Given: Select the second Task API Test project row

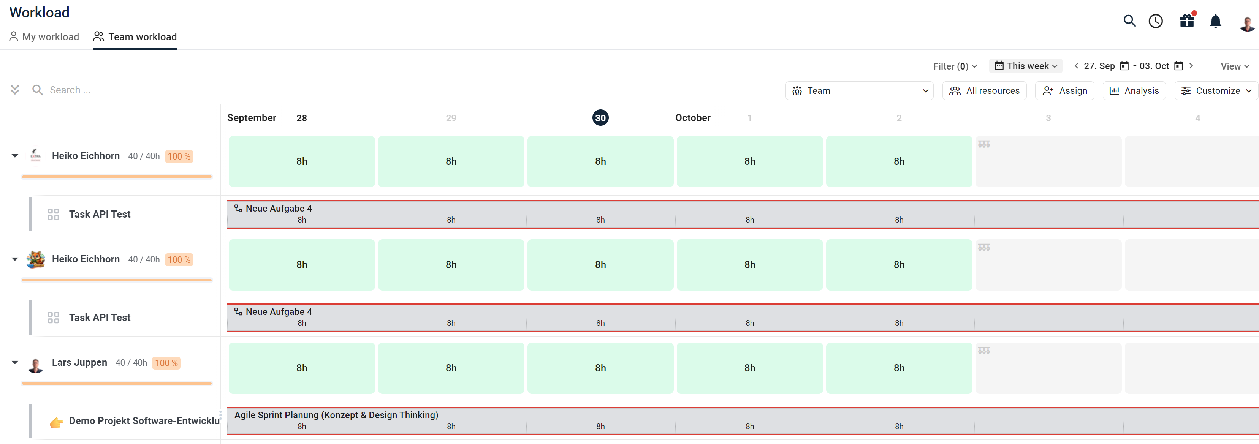Looking at the screenshot, I should [125, 318].
